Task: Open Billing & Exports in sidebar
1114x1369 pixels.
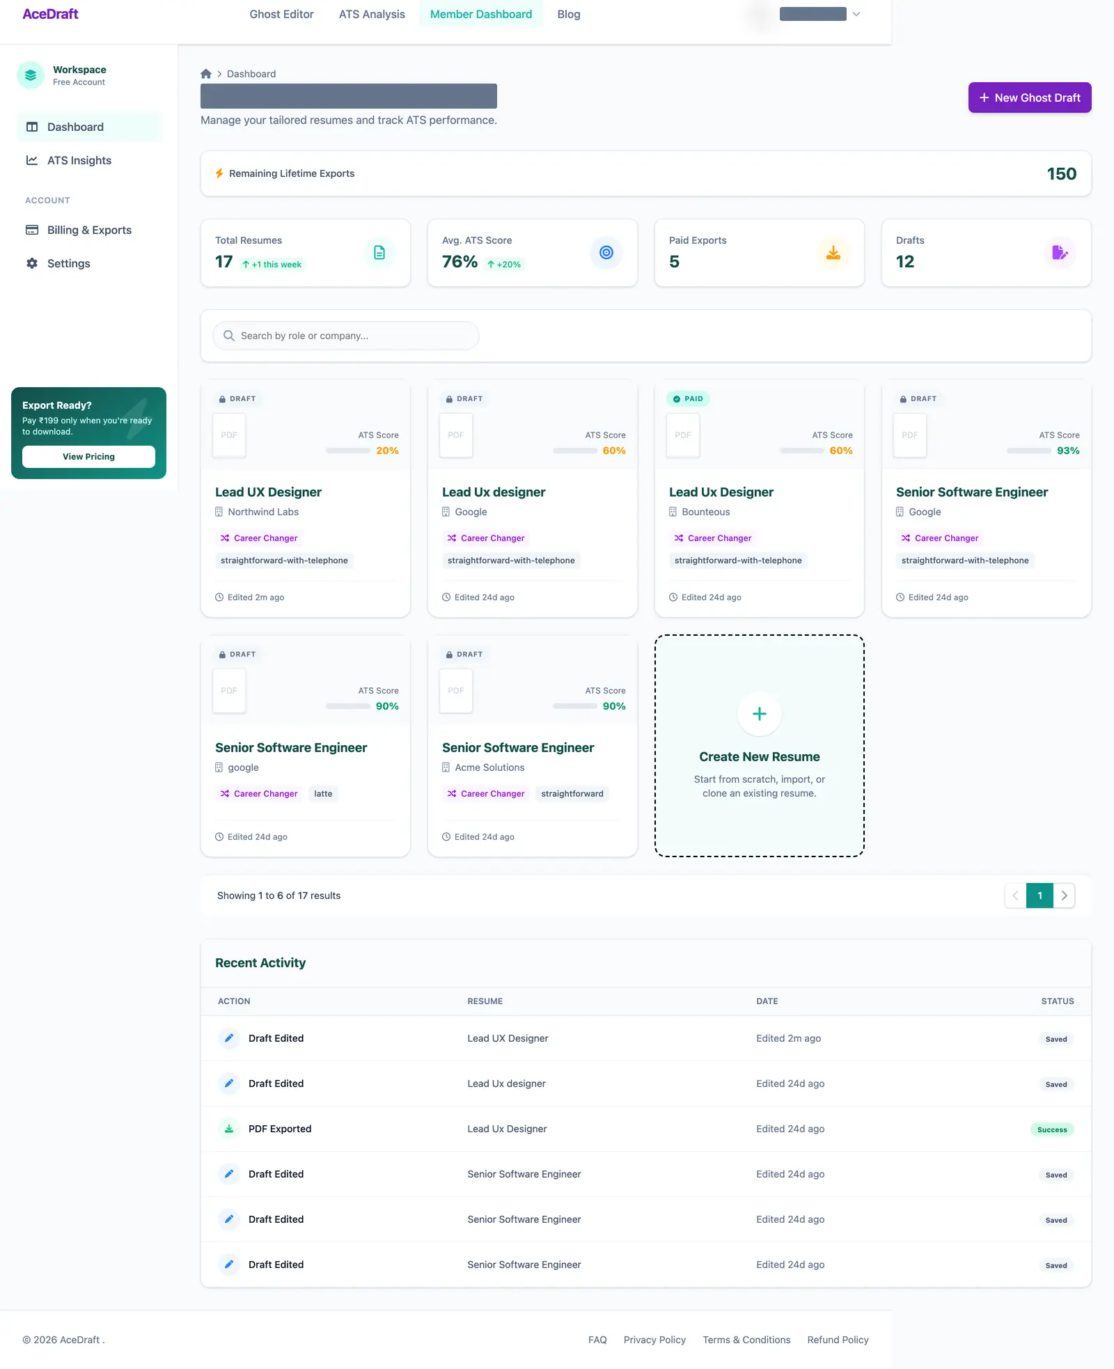Action: pyautogui.click(x=88, y=230)
